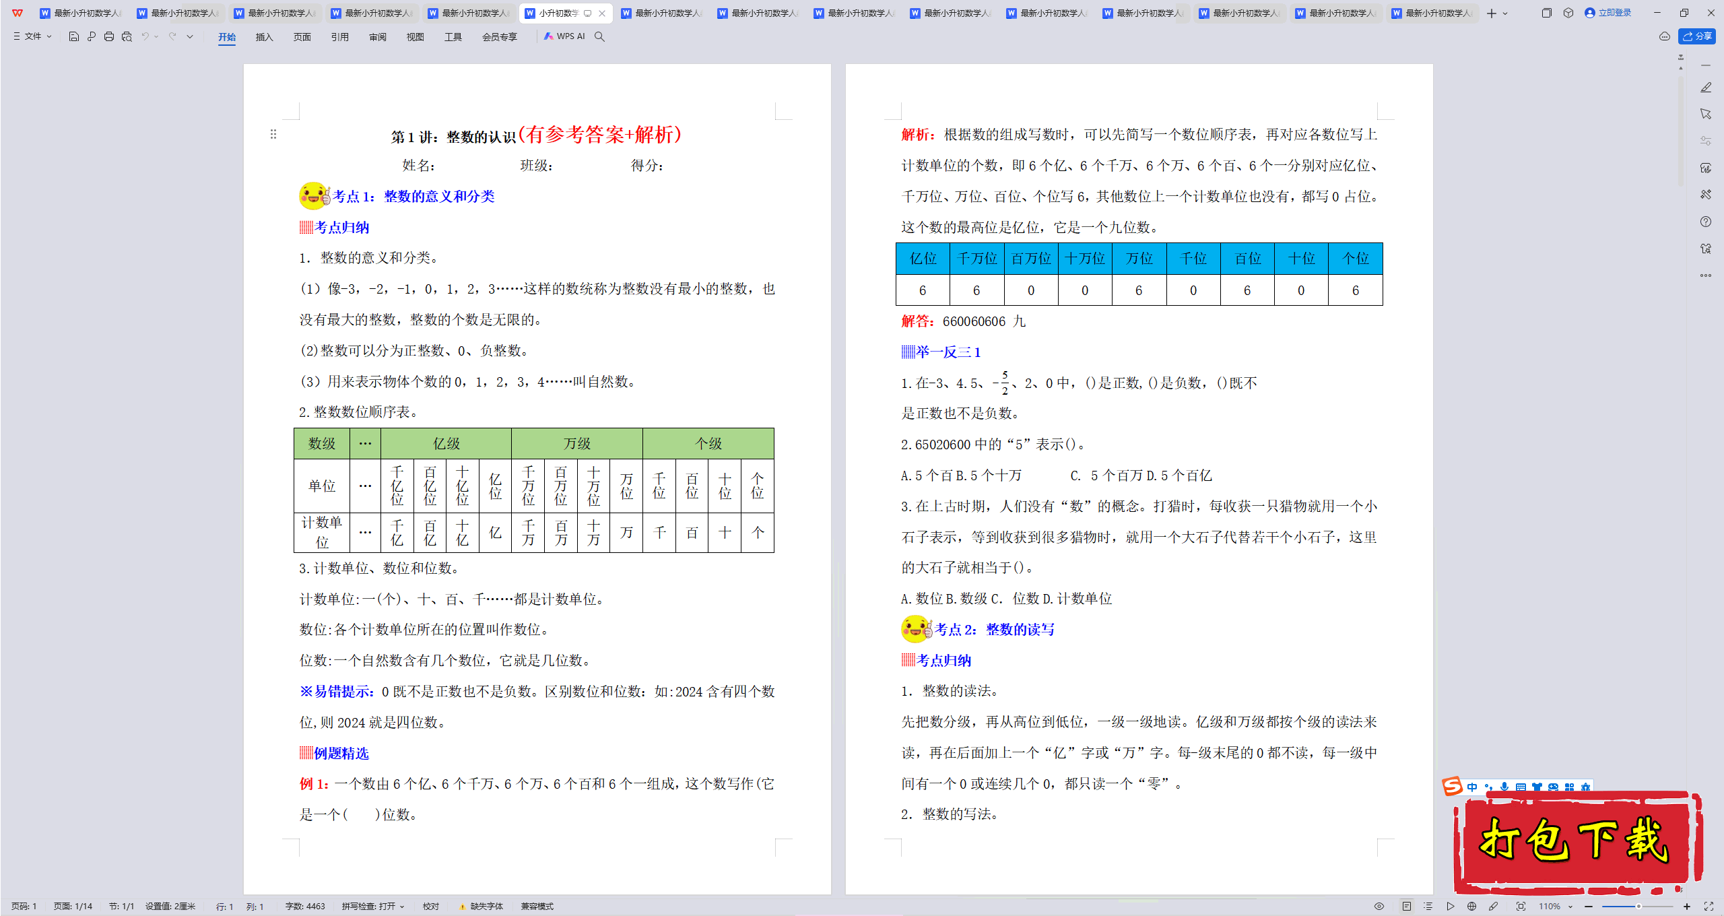Click the 页面: 1/14 page indicator
The width and height of the screenshot is (1724, 916).
[73, 907]
